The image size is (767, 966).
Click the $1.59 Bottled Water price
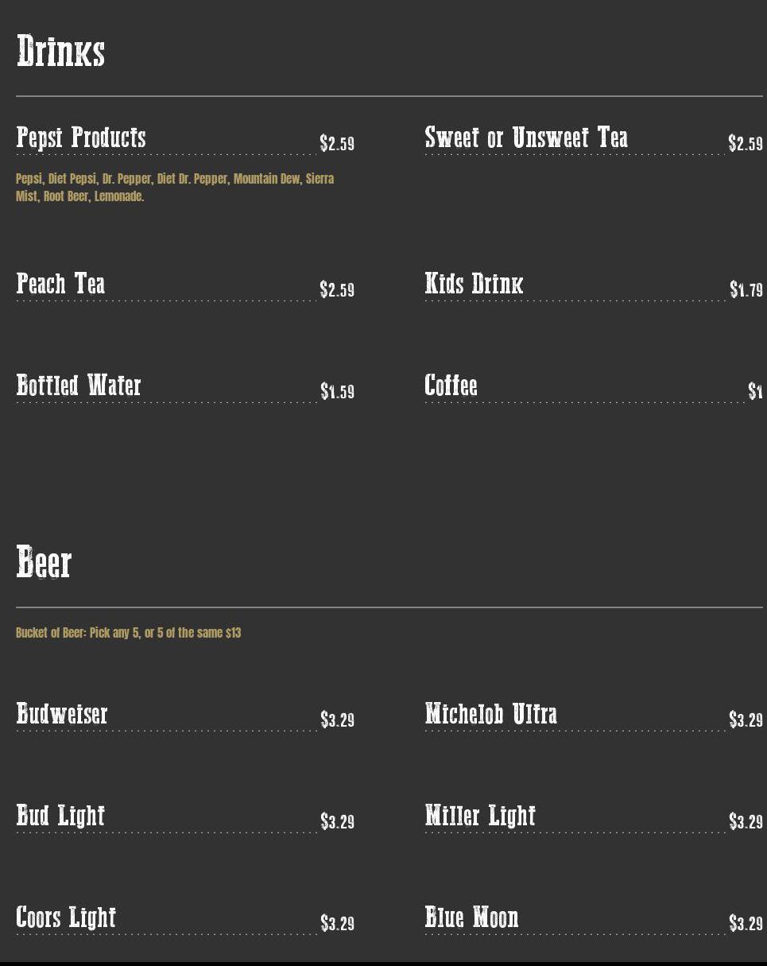[x=337, y=392]
